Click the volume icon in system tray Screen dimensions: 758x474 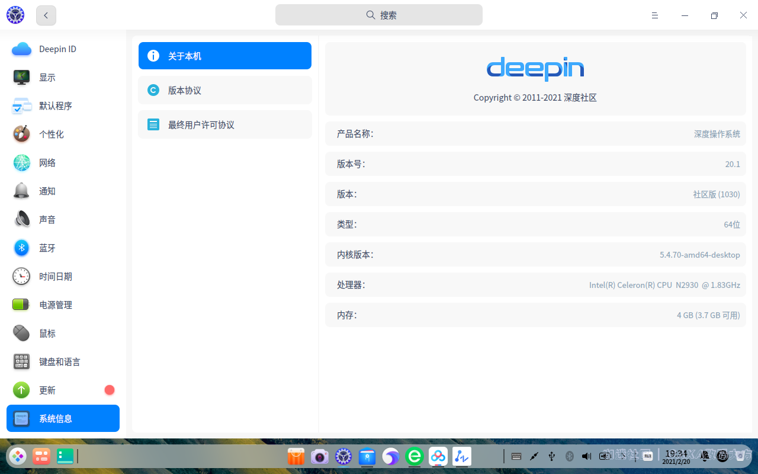coord(586,456)
